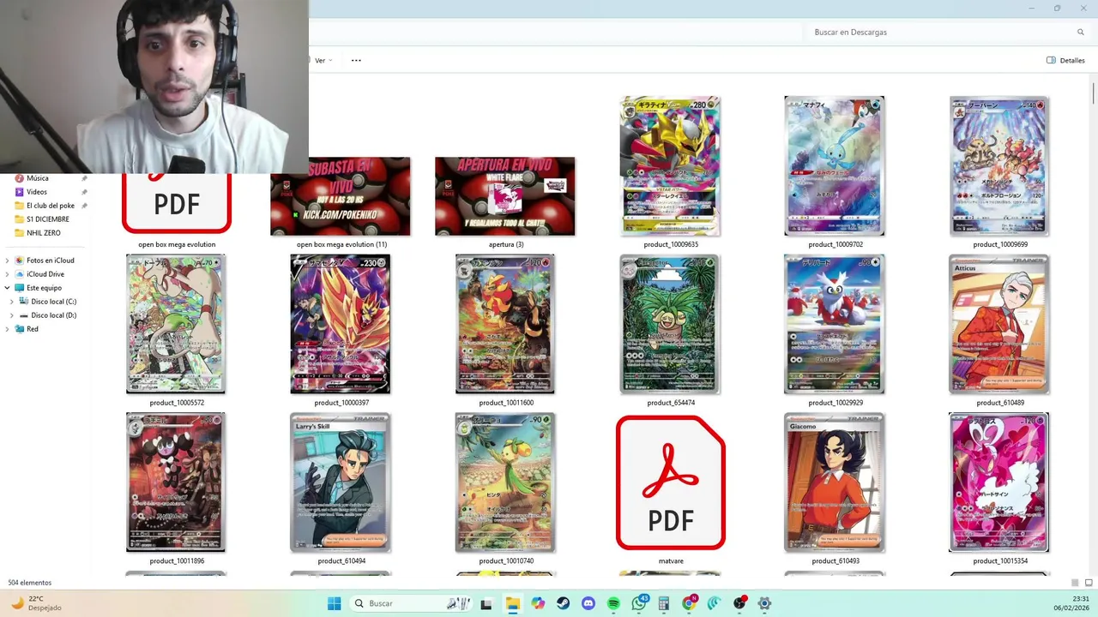Select Red network location

point(32,329)
